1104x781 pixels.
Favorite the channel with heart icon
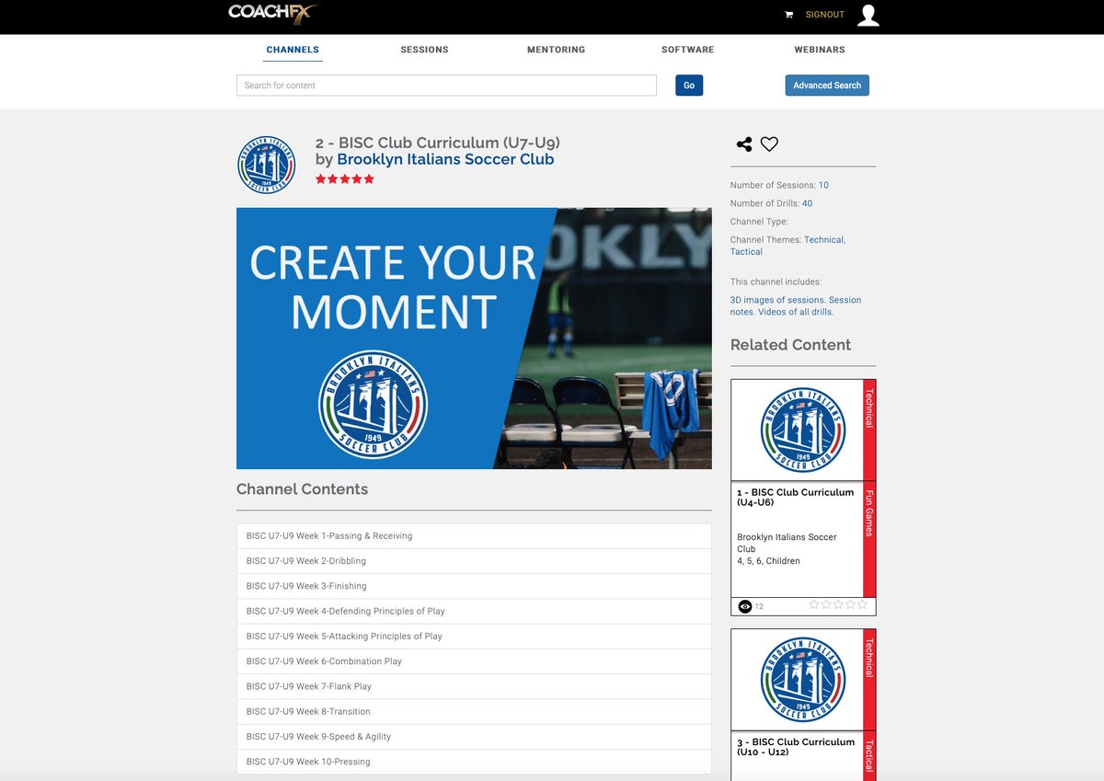pyautogui.click(x=769, y=144)
